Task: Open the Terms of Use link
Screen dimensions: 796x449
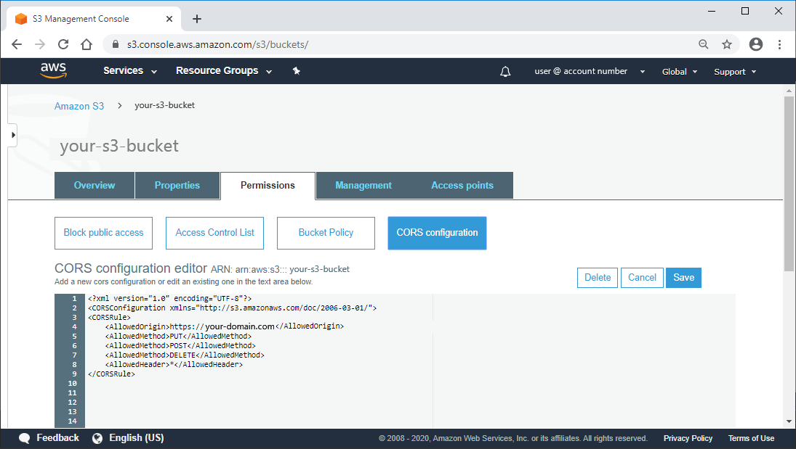Action: coord(751,438)
